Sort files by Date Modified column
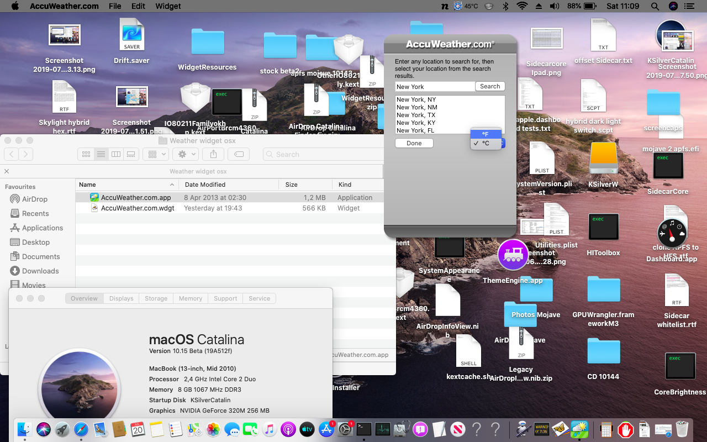707x442 pixels. [x=229, y=185]
